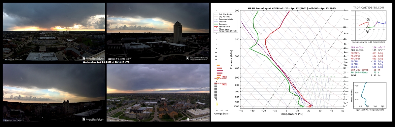
Task: Click the HRRR Sounding at KDKB title
Action: (x=291, y=8)
